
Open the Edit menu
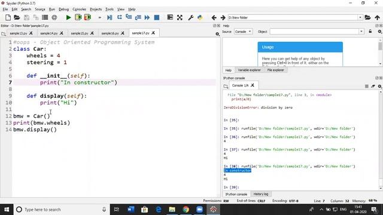pyautogui.click(x=14, y=10)
